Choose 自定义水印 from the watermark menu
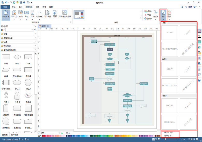The width and height of the screenshot is (202, 142). [169, 132]
